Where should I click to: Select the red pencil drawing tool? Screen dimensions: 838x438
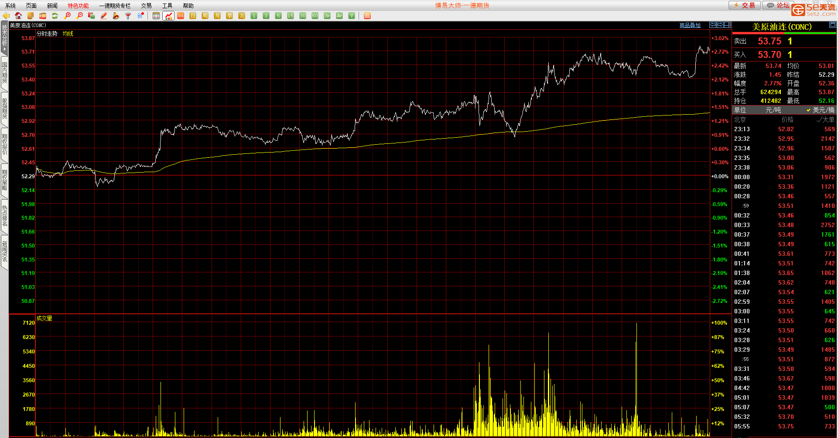point(104,16)
